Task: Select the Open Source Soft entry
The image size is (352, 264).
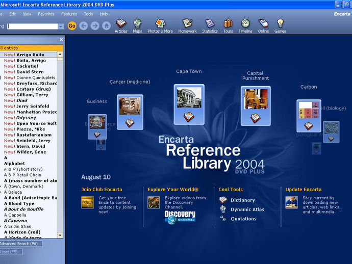Action: [x=29, y=123]
